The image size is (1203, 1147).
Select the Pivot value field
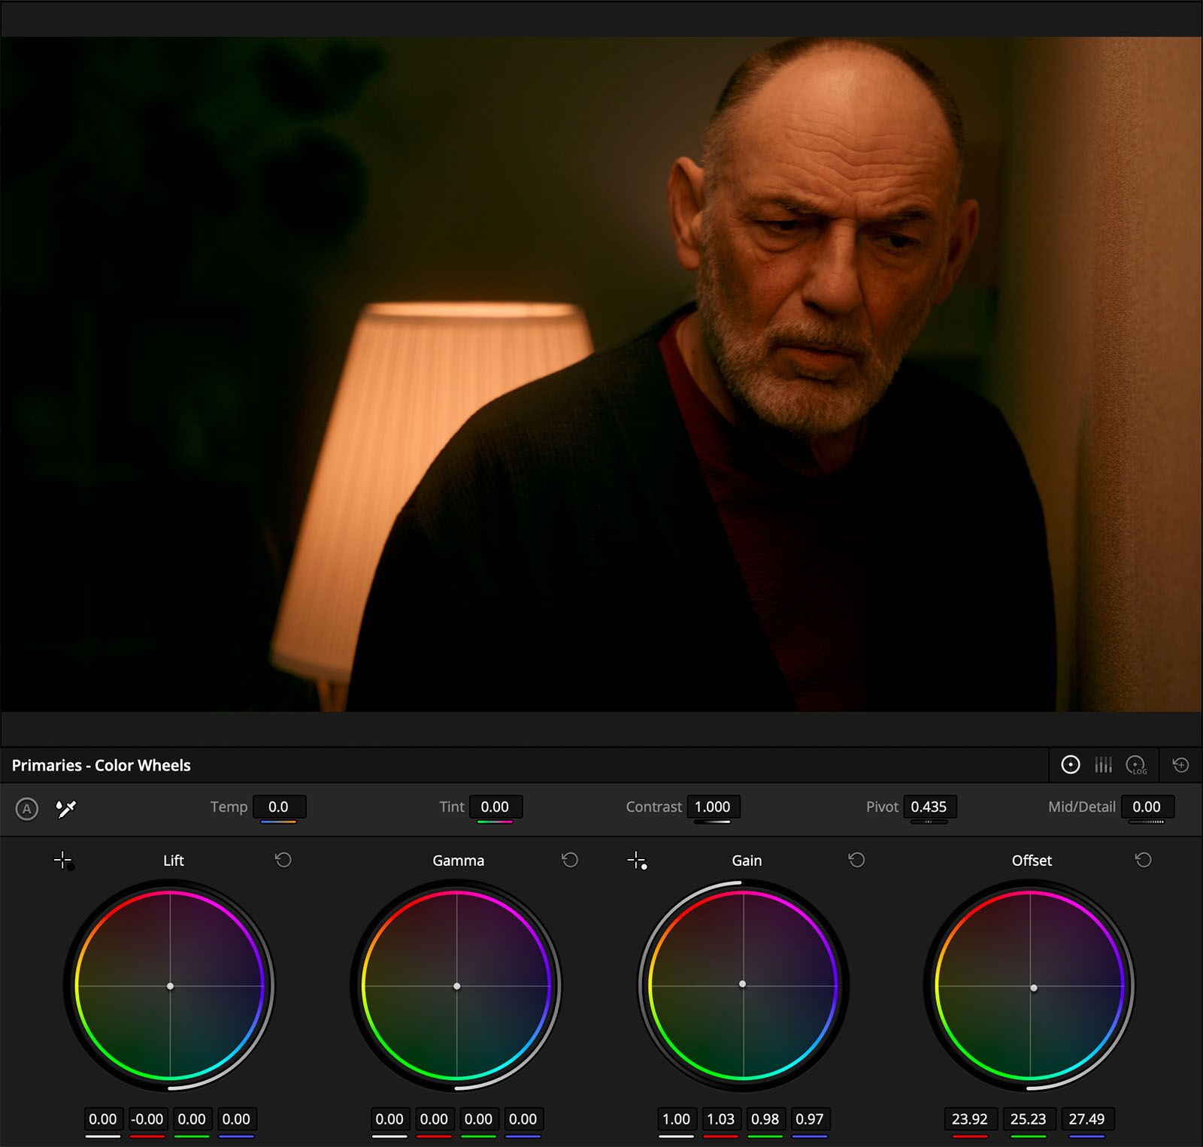pos(929,807)
